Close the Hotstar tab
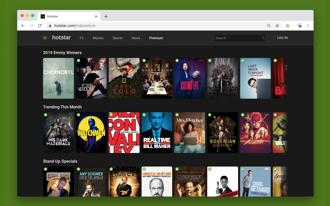330x206 pixels. 96,16
